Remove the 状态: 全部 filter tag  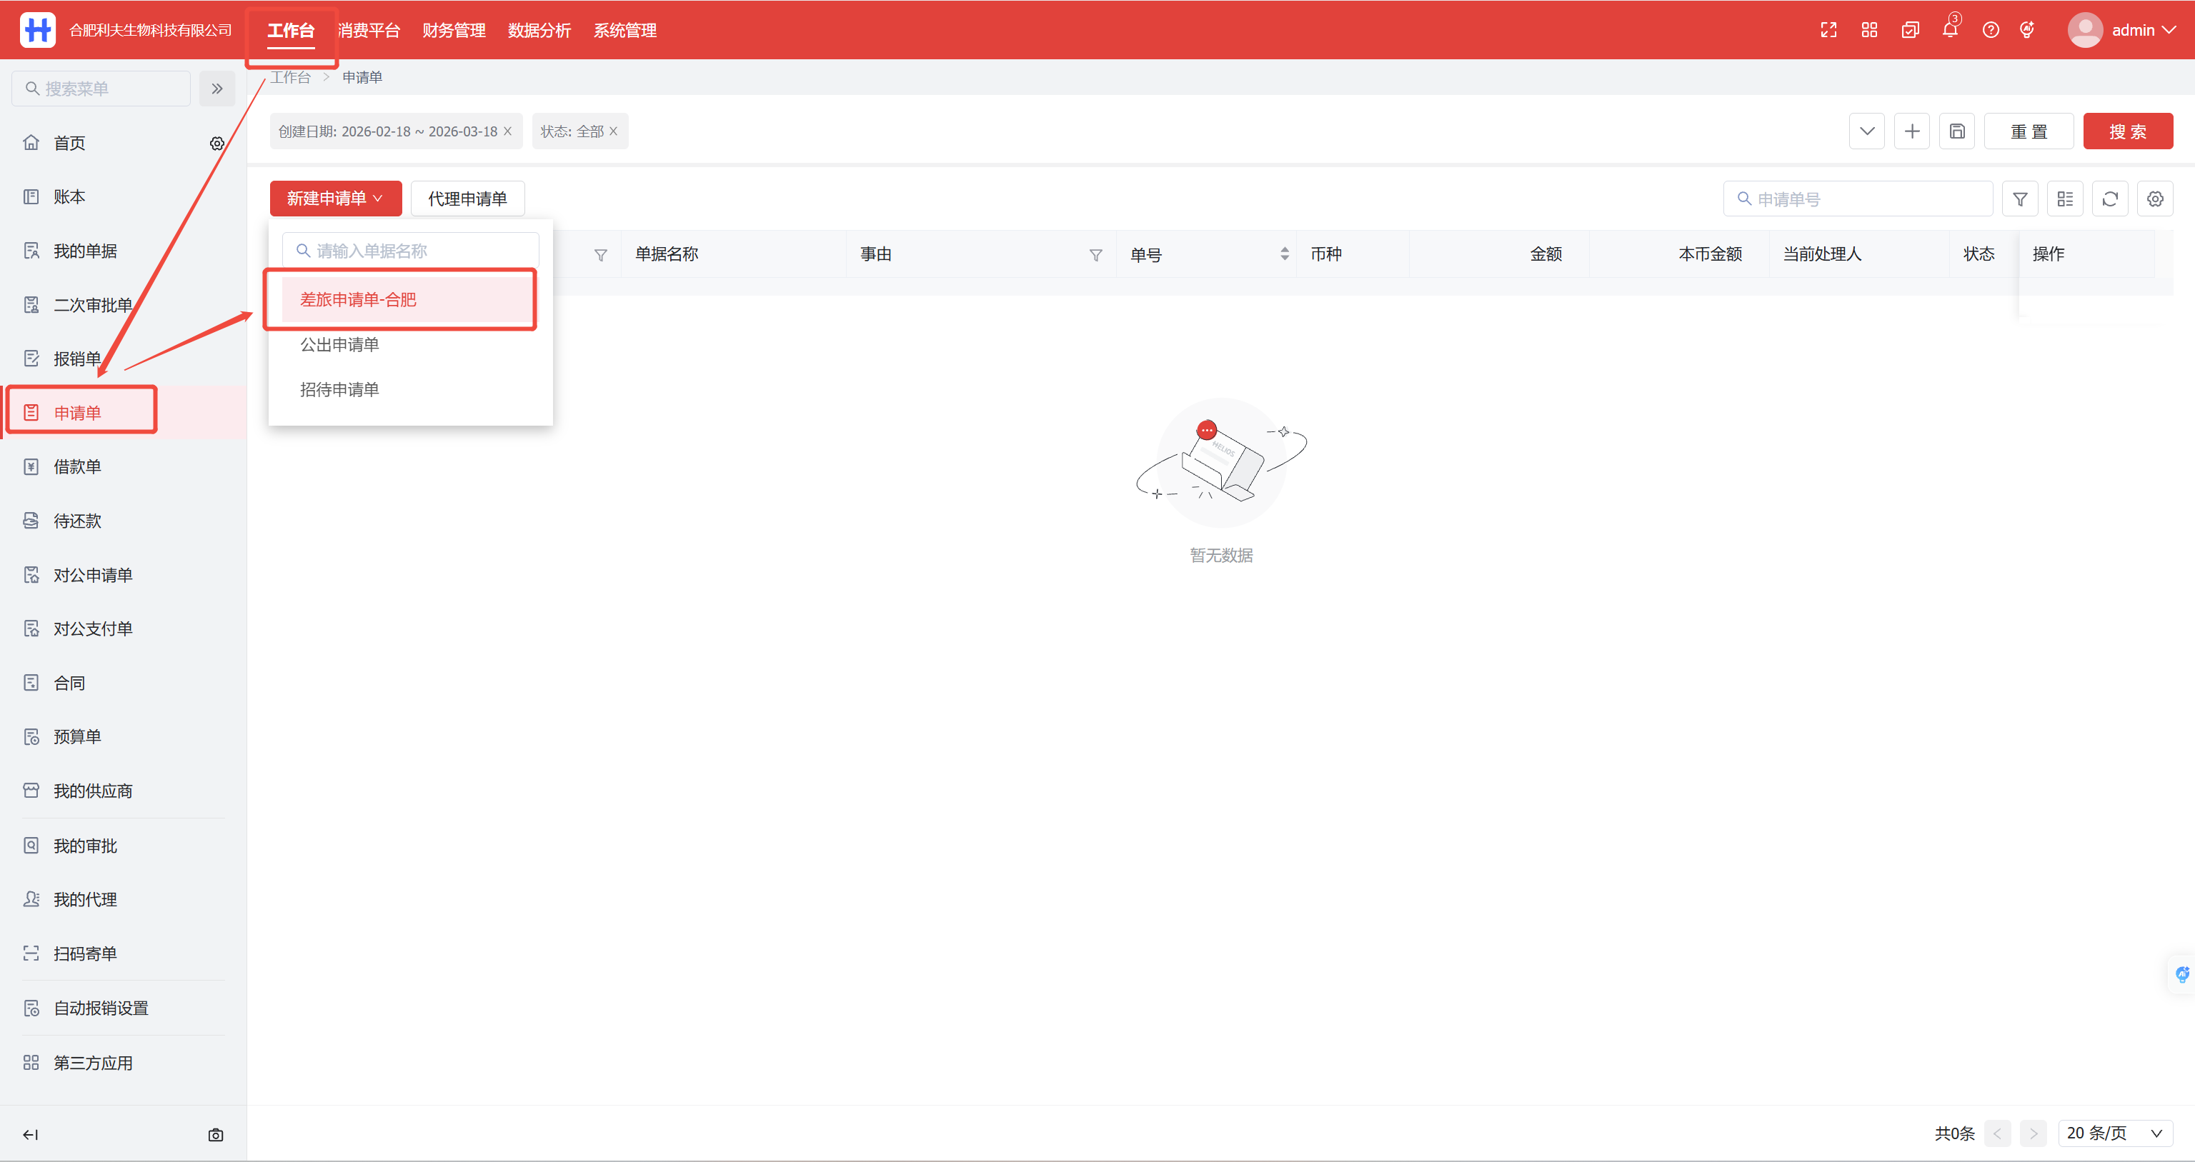pyautogui.click(x=614, y=131)
